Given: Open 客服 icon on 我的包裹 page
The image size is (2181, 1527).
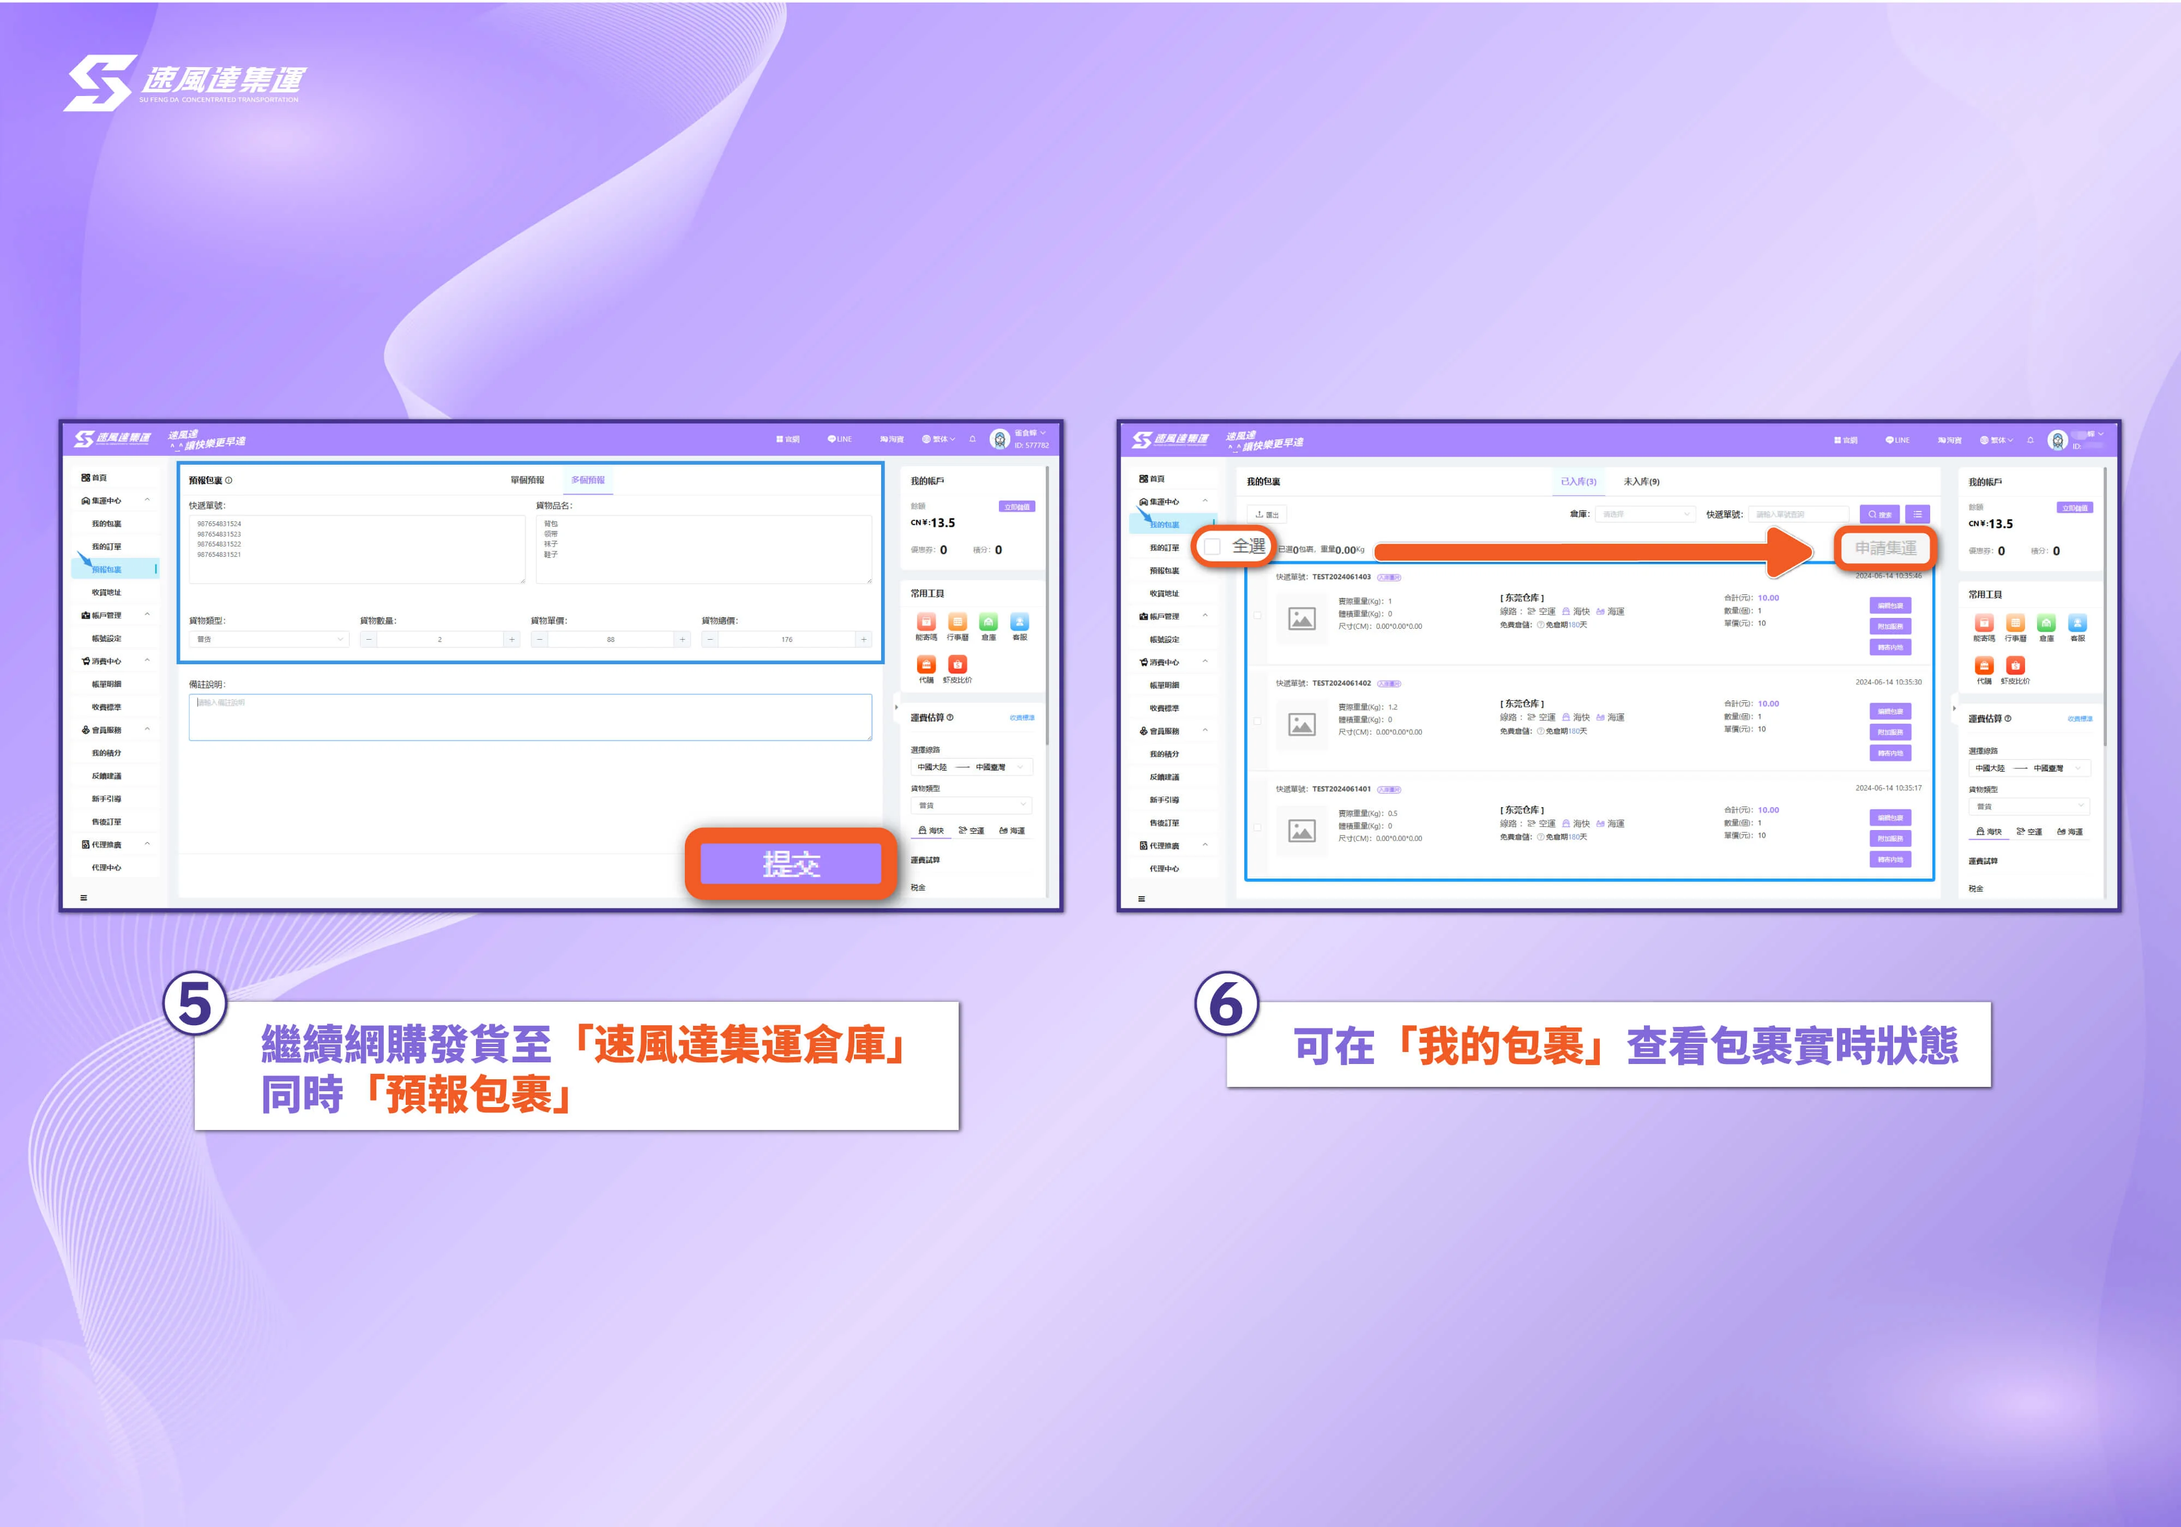Looking at the screenshot, I should (x=2077, y=623).
